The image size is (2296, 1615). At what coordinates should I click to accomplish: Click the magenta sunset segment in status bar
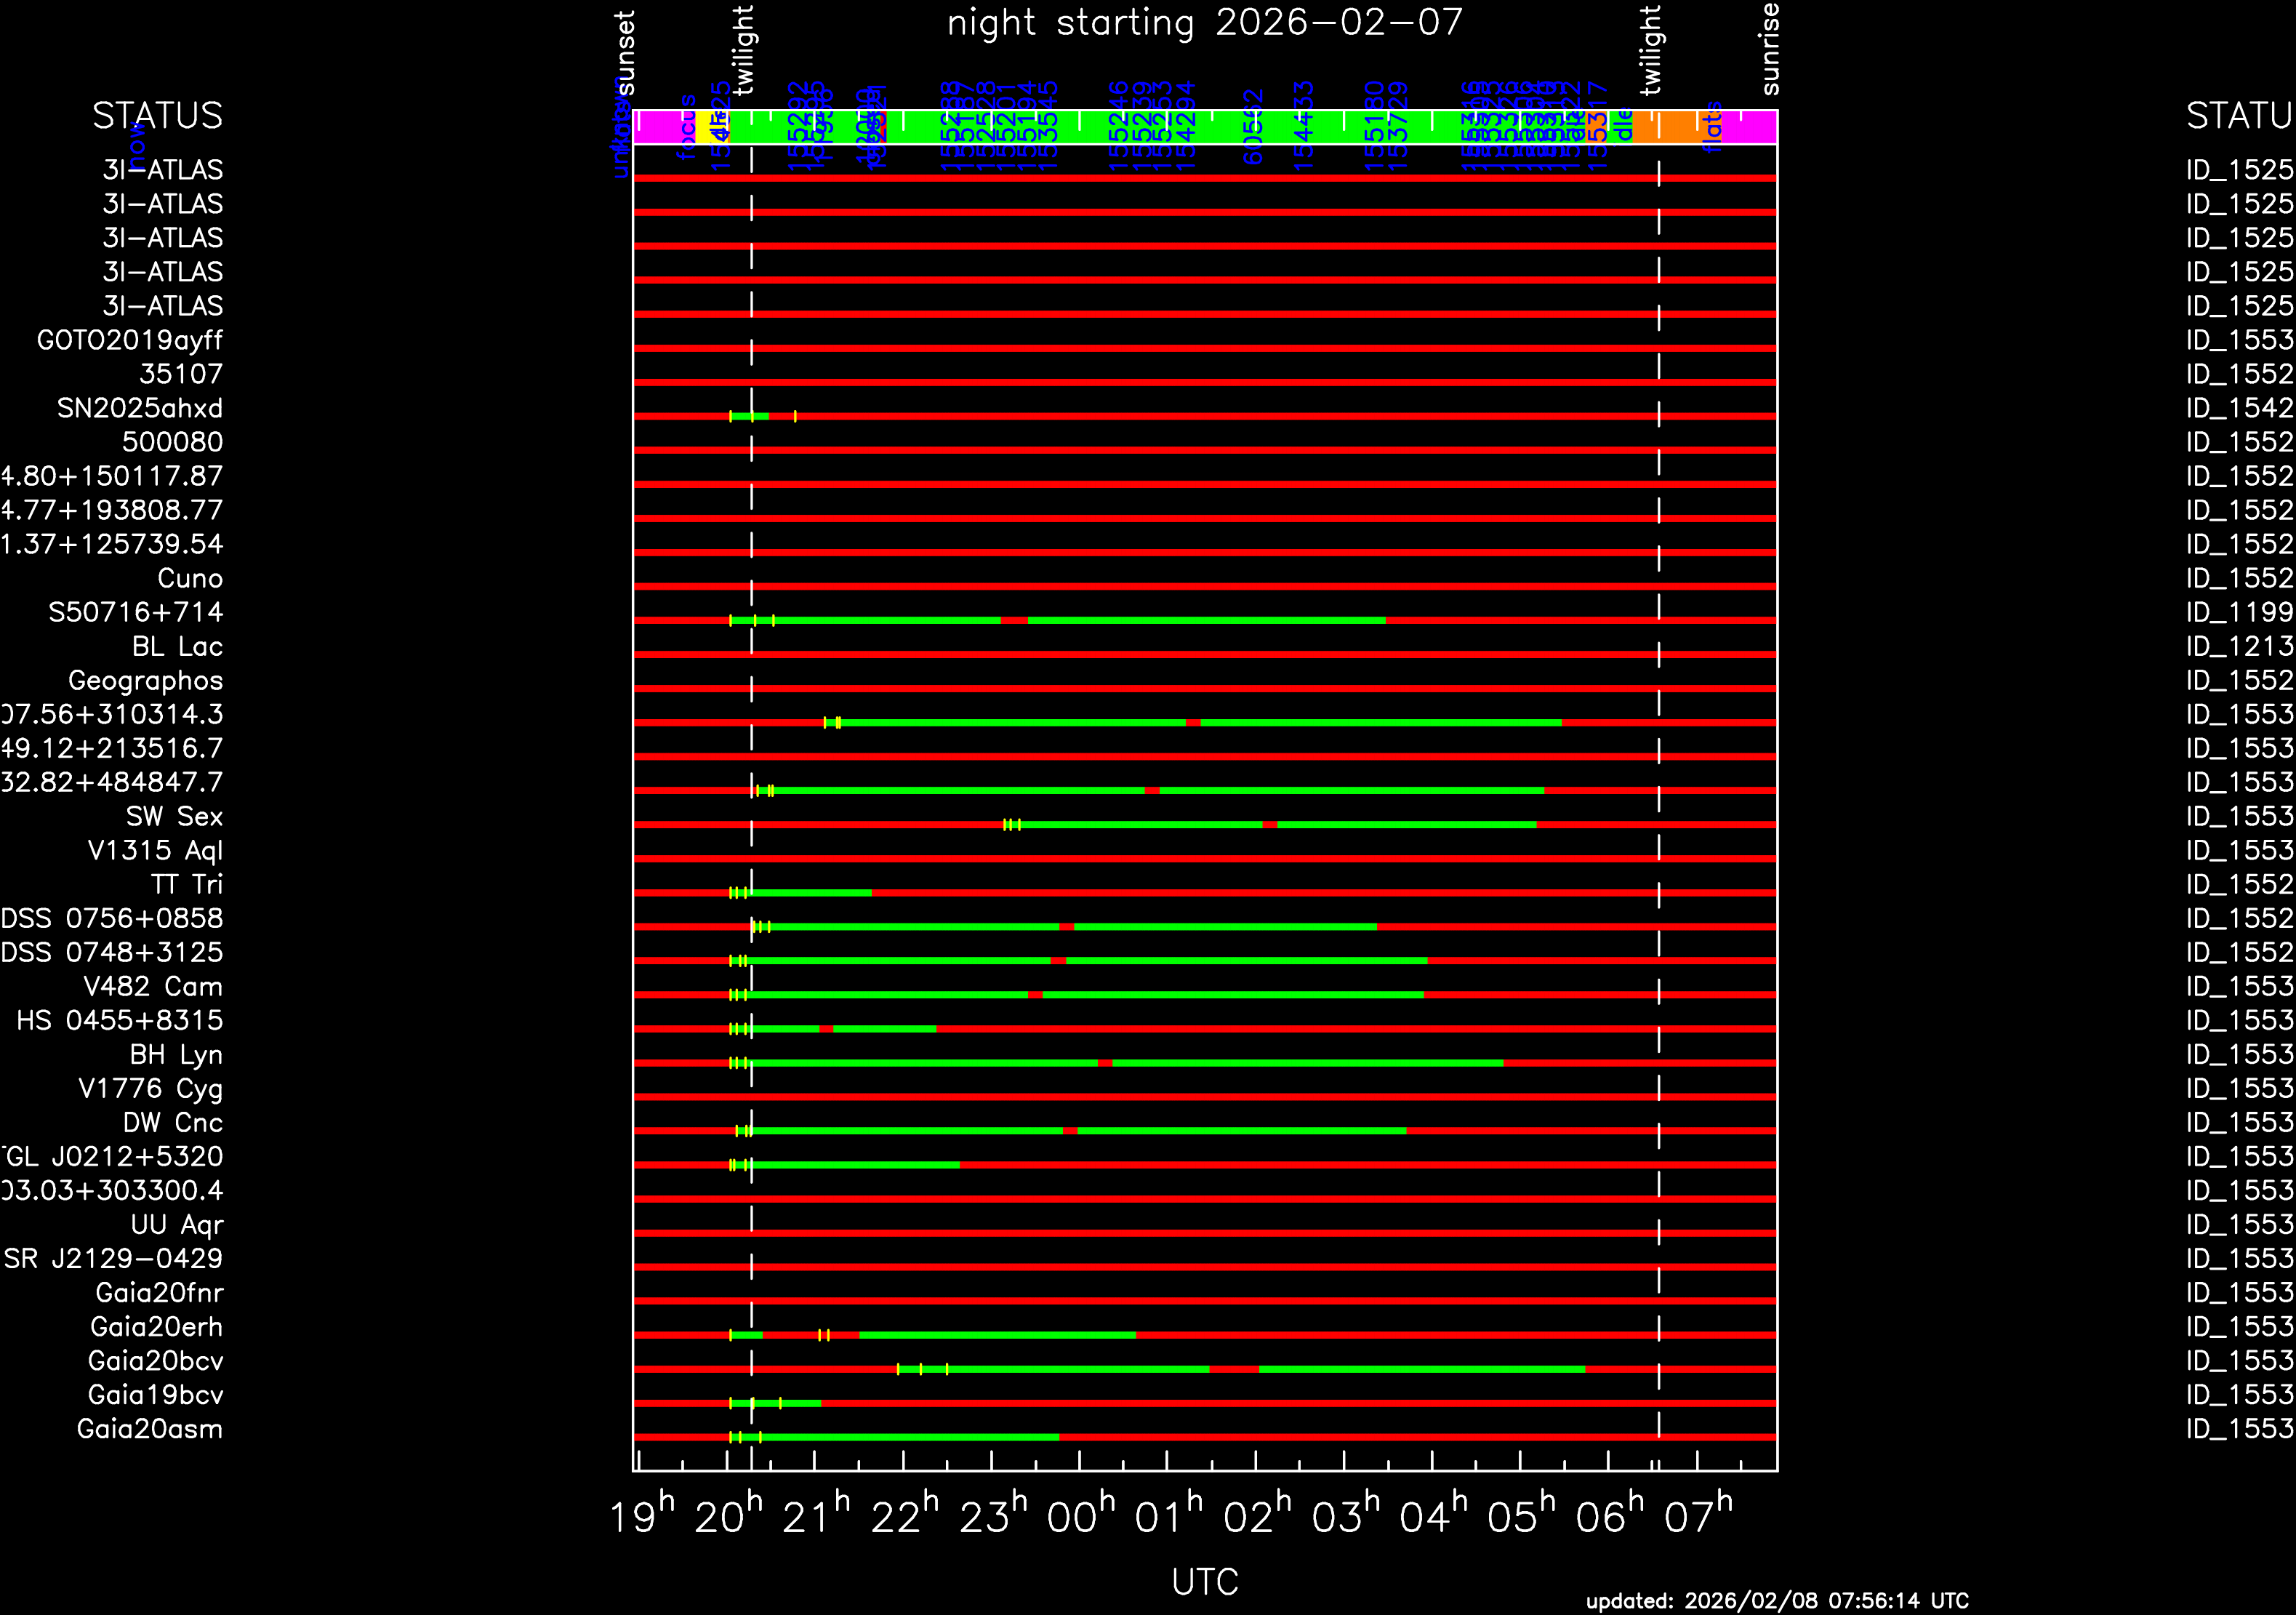(660, 127)
